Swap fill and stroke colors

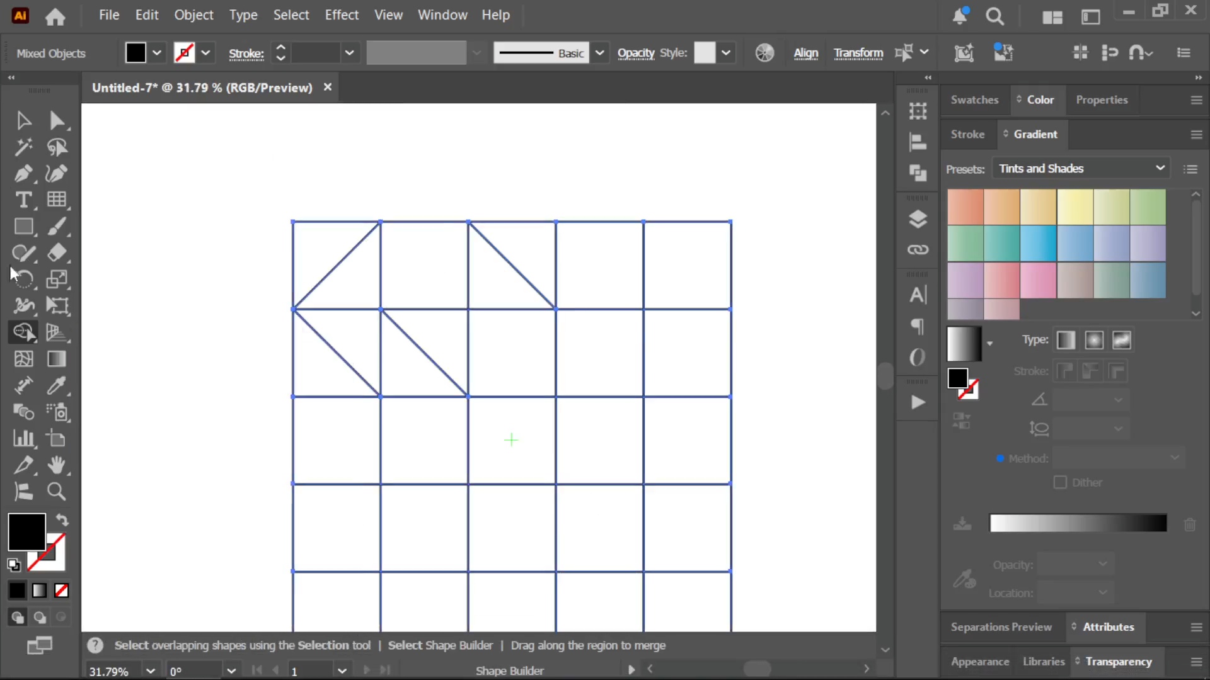click(x=62, y=520)
